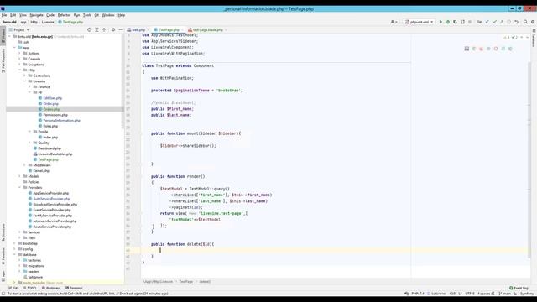Viewport: 537px width, 302px height.
Task: Click Livewire in navigation breadcrumb
Action: [x=48, y=22]
